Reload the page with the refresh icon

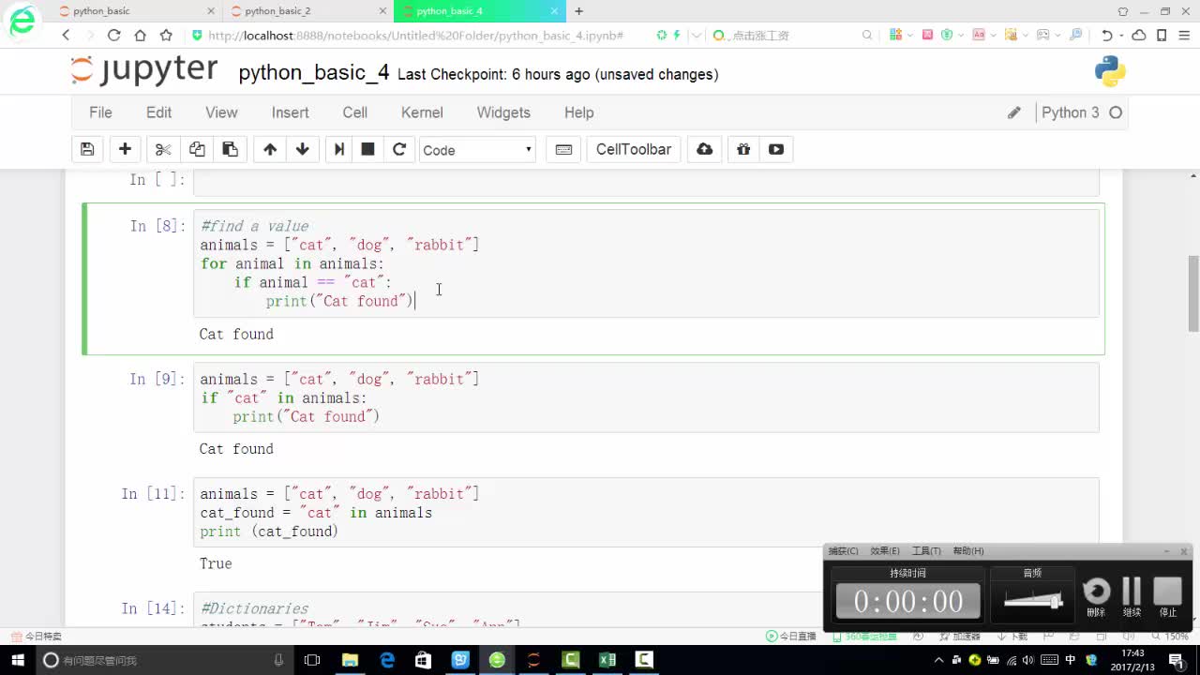pos(113,35)
